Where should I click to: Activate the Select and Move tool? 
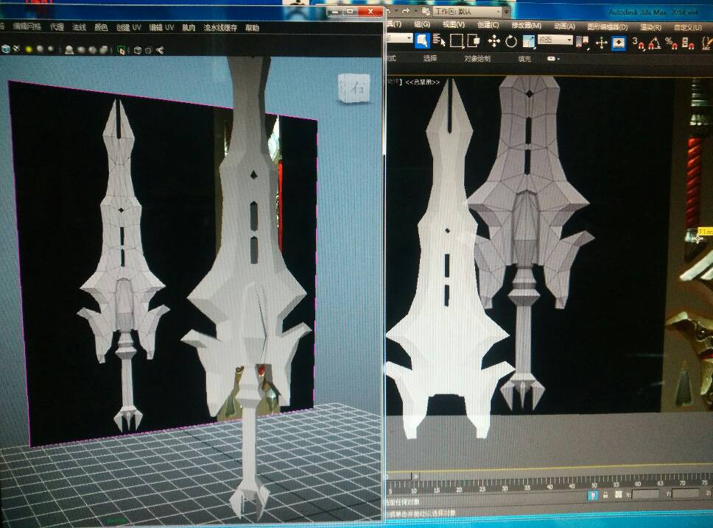[x=494, y=42]
